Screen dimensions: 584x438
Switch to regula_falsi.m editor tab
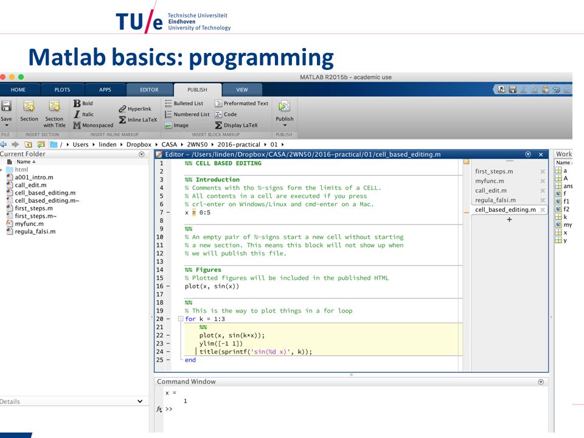(495, 200)
